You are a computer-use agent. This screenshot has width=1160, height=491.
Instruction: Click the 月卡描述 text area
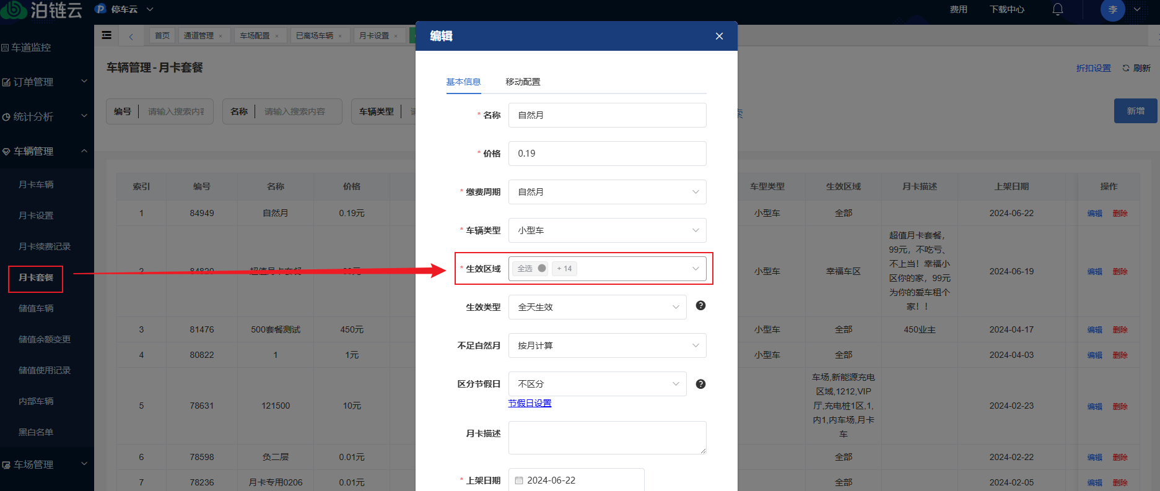click(607, 438)
